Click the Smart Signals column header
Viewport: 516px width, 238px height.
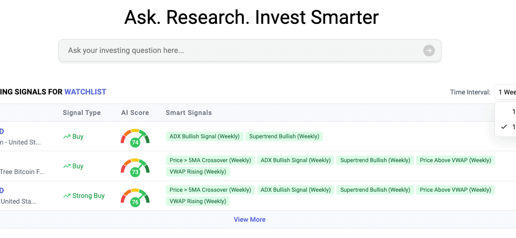[x=189, y=113]
